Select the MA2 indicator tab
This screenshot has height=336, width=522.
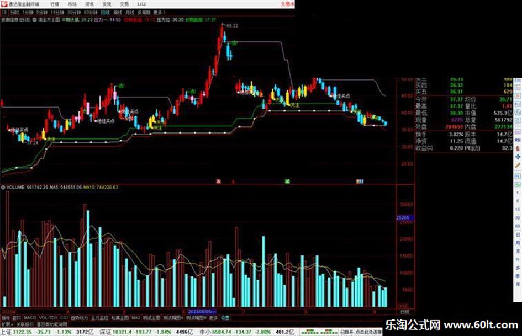click(135, 318)
